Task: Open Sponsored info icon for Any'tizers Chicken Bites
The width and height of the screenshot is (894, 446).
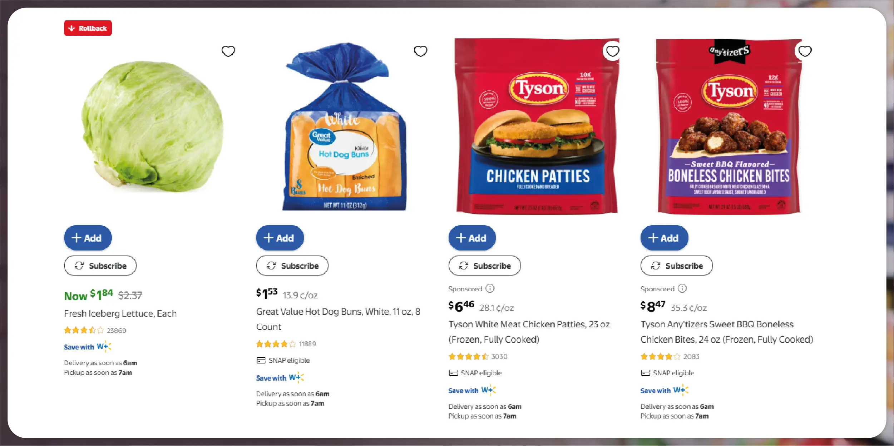Action: click(682, 288)
